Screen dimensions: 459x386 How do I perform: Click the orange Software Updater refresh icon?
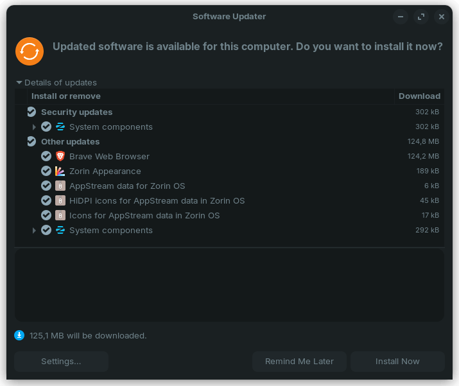click(30, 51)
